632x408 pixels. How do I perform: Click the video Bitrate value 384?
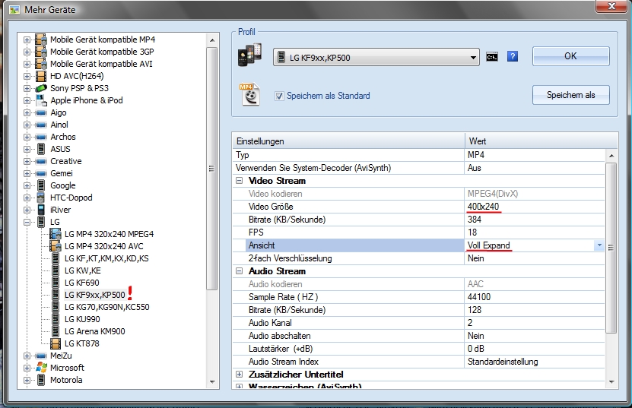pos(475,220)
